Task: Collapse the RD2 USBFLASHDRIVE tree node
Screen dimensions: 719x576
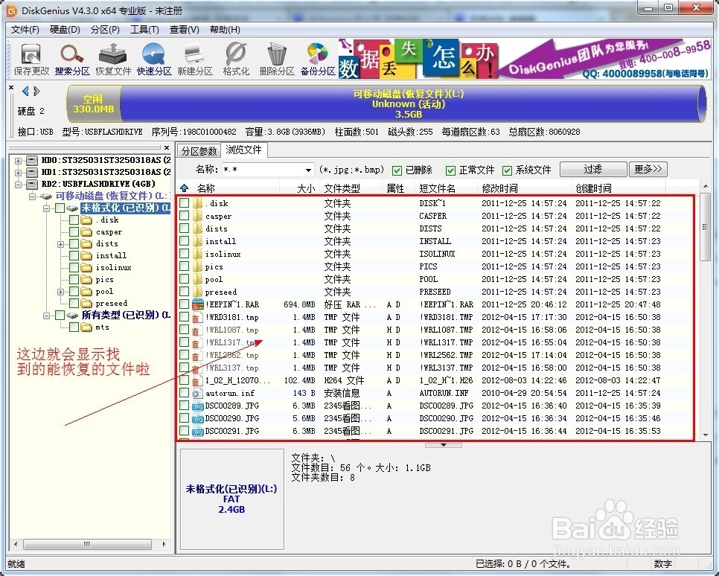Action: click(19, 185)
